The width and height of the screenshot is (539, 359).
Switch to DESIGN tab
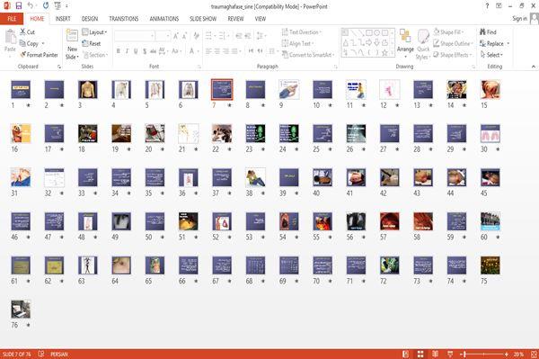[90, 19]
